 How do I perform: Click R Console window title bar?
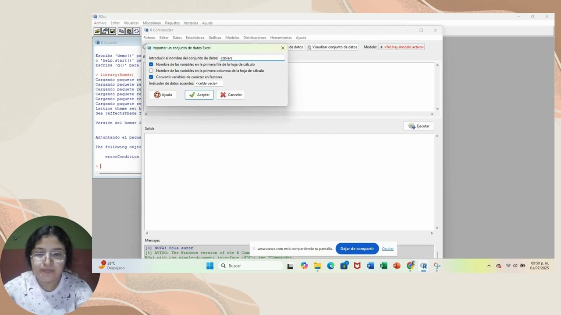tap(117, 42)
